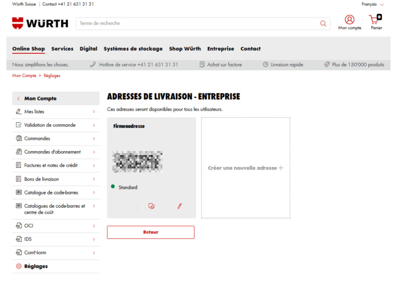Click the ComNorm file icon
The image size is (397, 283).
[19, 253]
